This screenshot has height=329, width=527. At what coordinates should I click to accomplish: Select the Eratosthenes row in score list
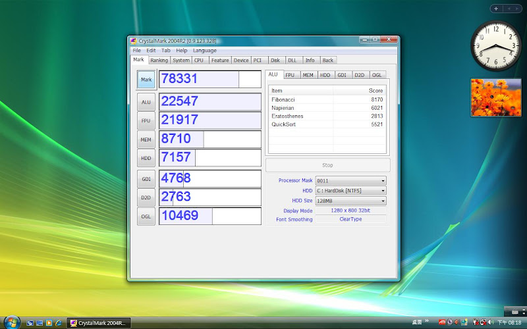(327, 116)
